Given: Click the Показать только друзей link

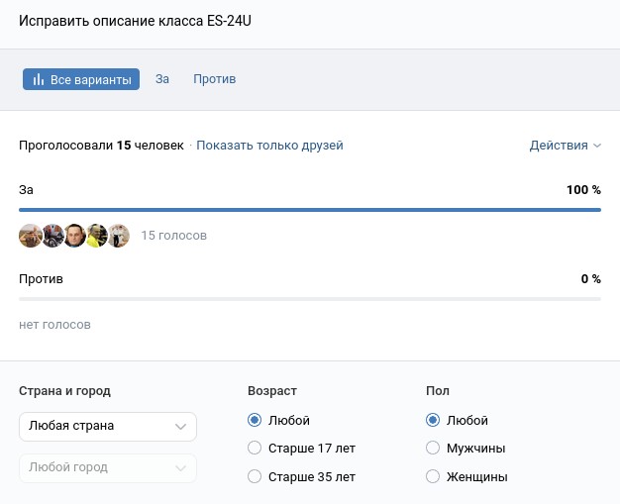Looking at the screenshot, I should (269, 146).
